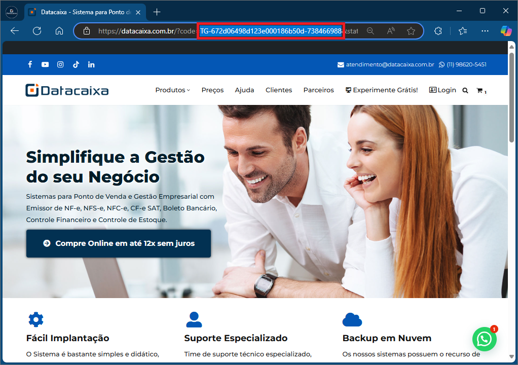Click Compre Online em até 12x button

pyautogui.click(x=119, y=243)
